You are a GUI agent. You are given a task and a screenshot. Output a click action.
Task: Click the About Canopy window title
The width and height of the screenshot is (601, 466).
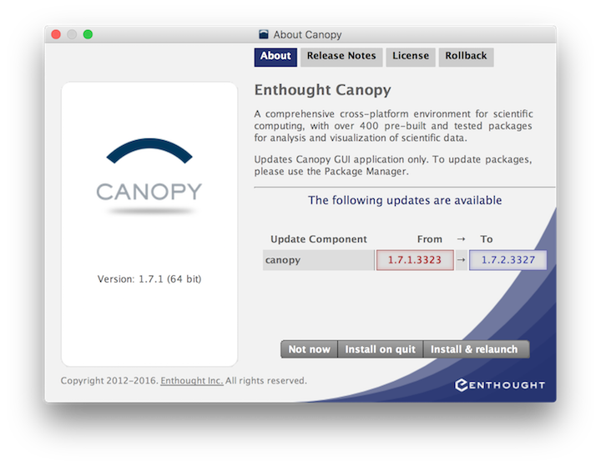[307, 35]
